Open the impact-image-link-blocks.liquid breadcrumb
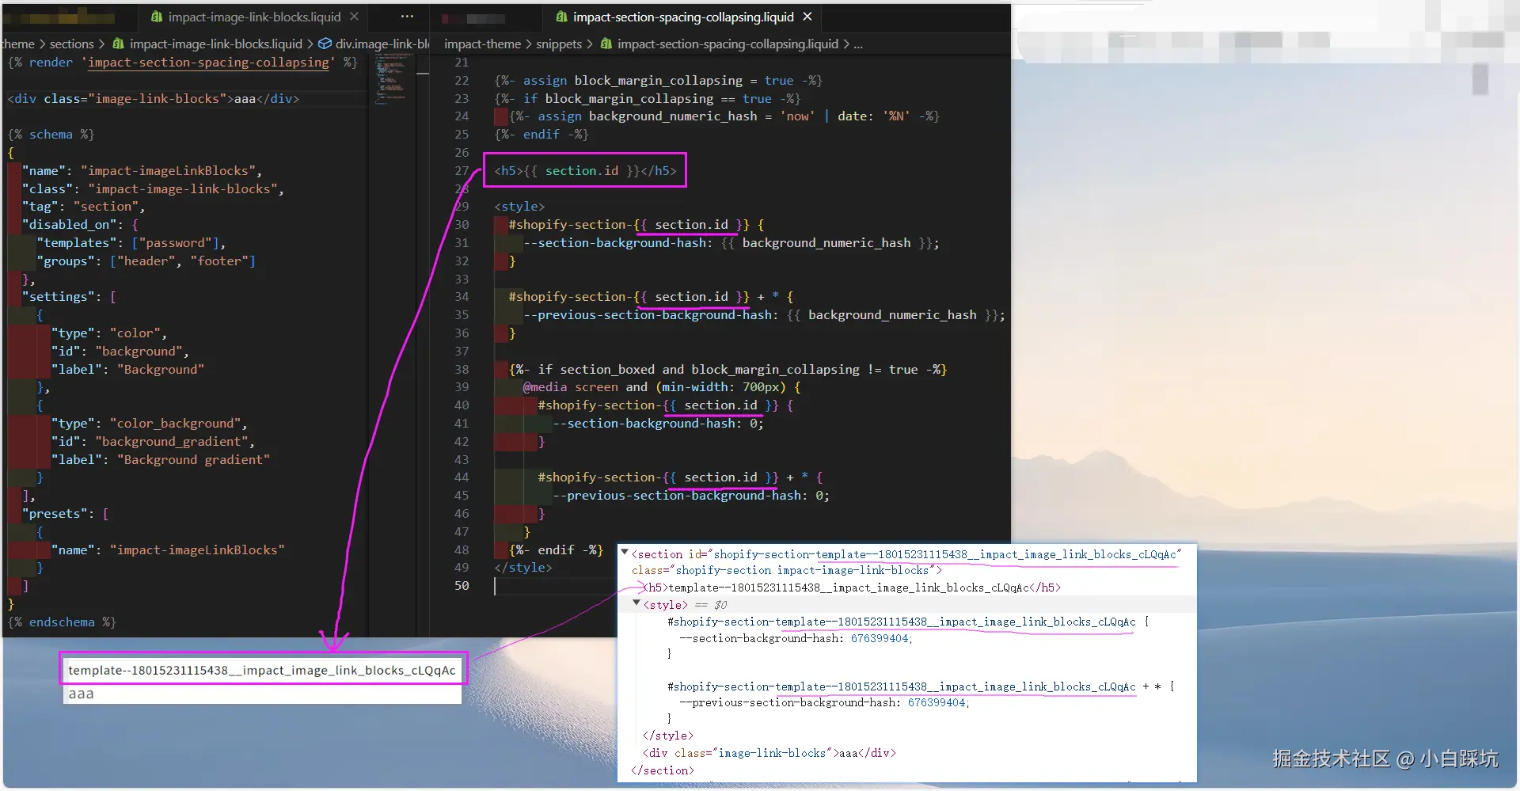Image resolution: width=1520 pixels, height=791 pixels. point(216,44)
